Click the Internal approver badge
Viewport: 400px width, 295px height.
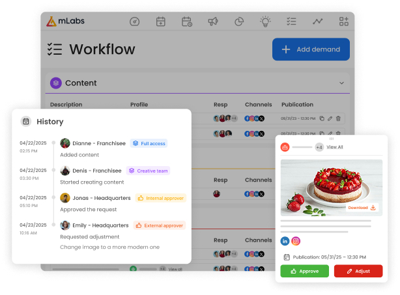[161, 198]
